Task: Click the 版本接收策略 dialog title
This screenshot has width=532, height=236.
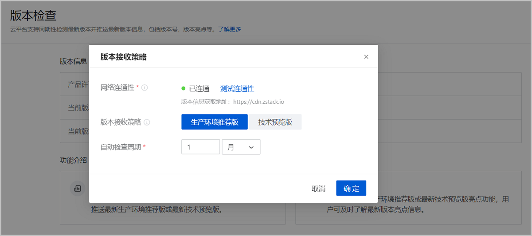Action: point(124,57)
